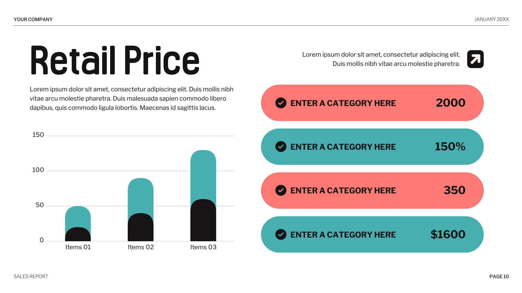522x293 pixels.
Task: Click the teal bar of Items 01
Action: click(78, 216)
